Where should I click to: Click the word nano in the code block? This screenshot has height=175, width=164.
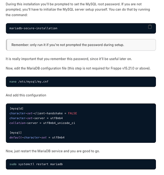pos(13,82)
